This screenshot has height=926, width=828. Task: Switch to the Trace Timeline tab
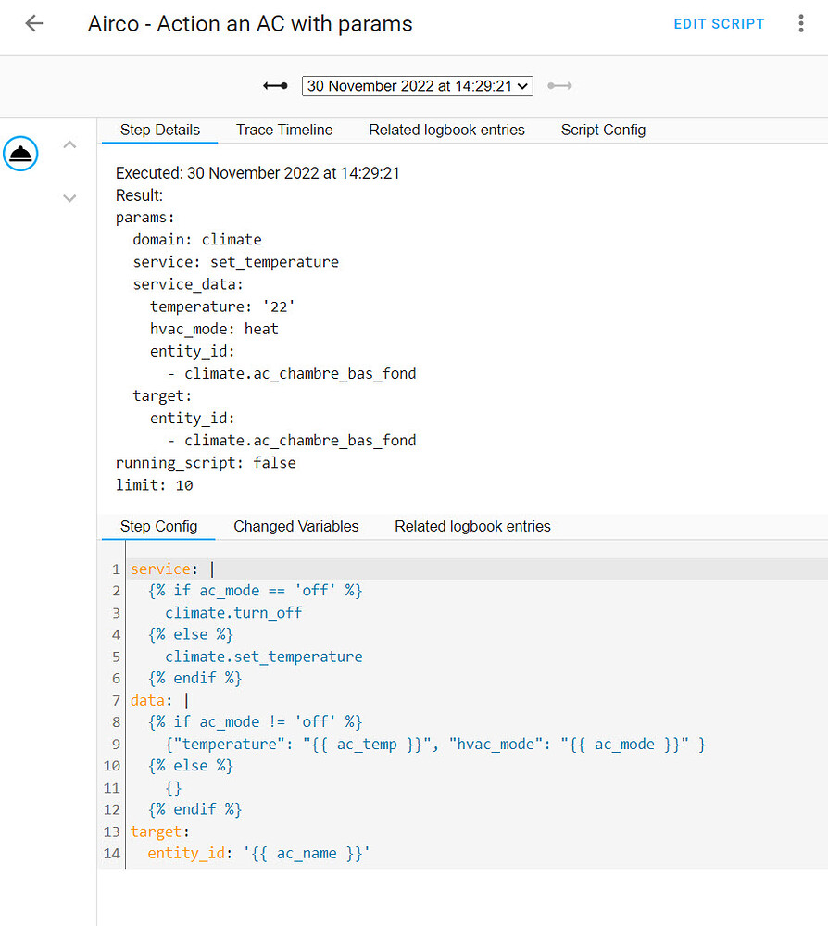click(x=284, y=130)
